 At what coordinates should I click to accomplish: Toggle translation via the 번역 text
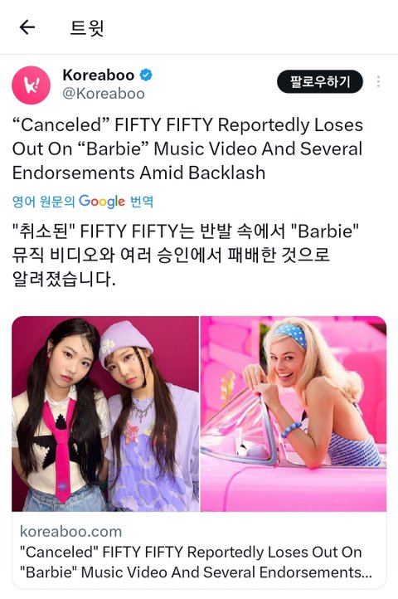[x=142, y=202]
